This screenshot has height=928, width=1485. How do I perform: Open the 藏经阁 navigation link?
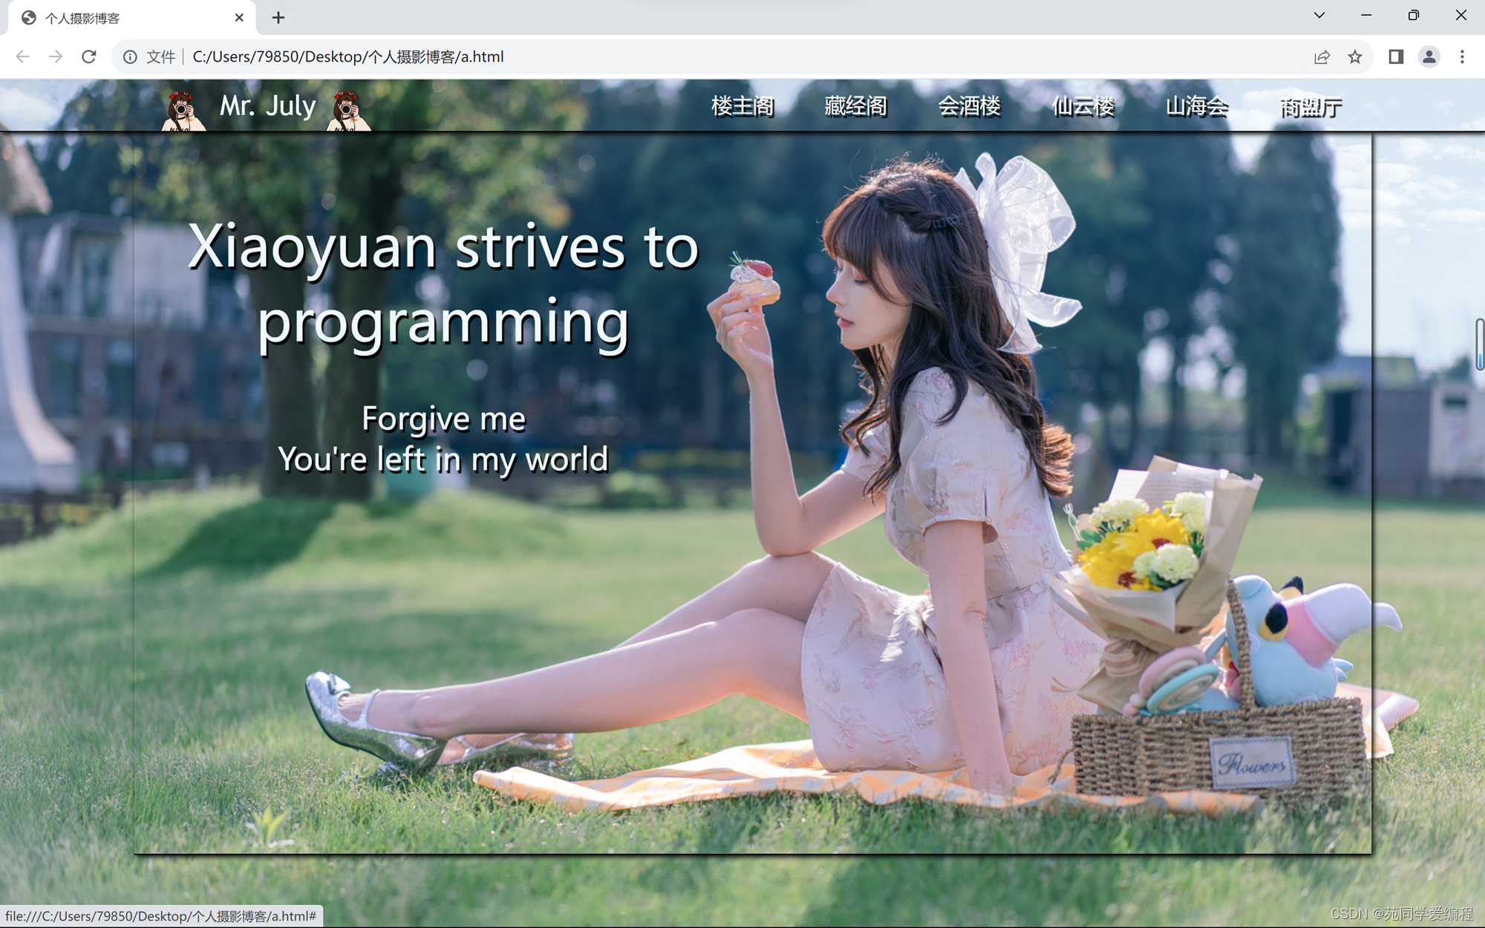click(x=855, y=106)
